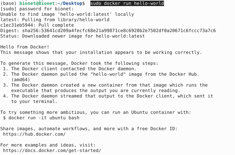Image resolution: width=235 pixels, height=155 pixels.
Task: Click 'Unable to find image' message line
Action: coord(67,14)
